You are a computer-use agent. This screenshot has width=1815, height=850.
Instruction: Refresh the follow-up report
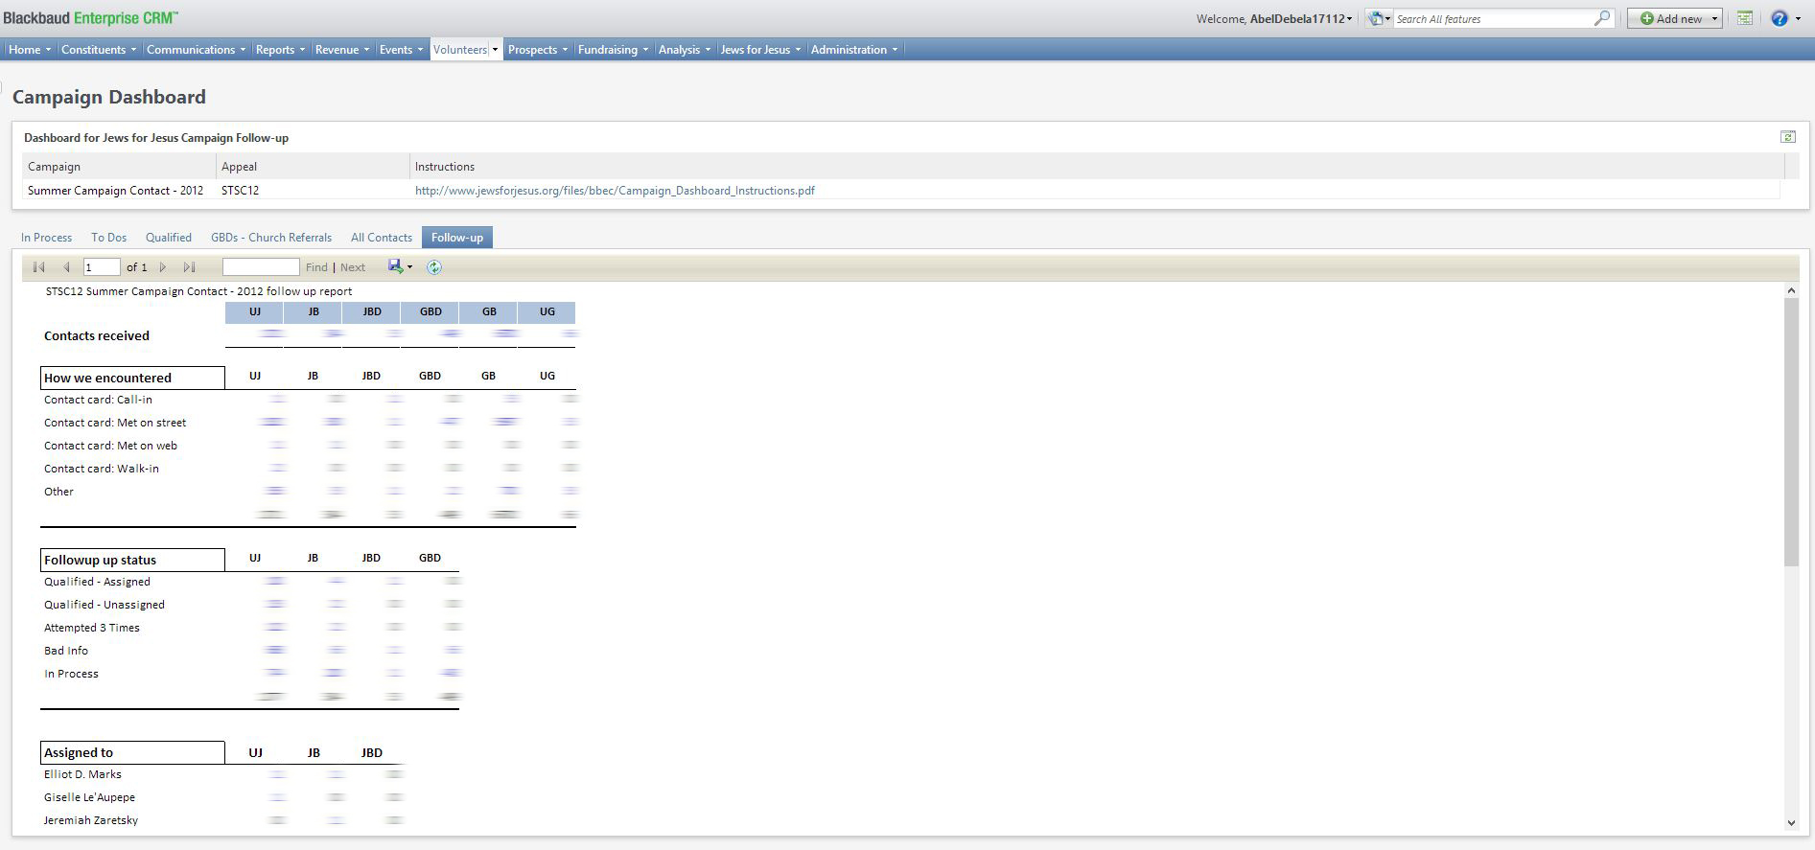coord(434,267)
